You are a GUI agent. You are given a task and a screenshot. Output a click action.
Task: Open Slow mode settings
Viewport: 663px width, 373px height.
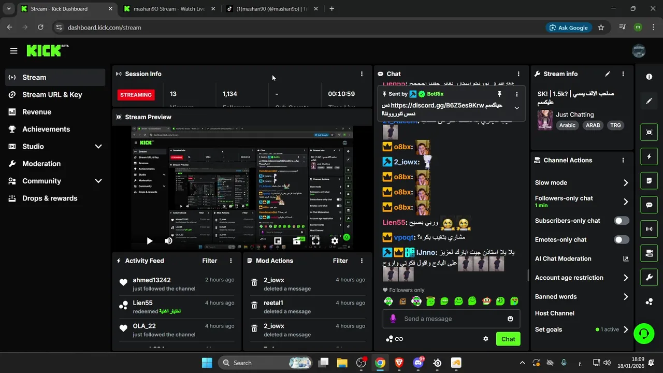tap(582, 182)
